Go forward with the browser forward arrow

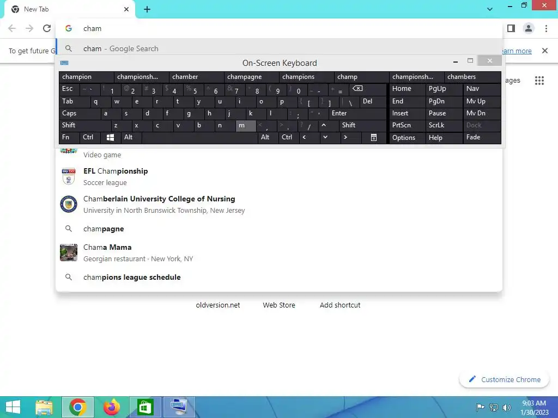coord(29,28)
